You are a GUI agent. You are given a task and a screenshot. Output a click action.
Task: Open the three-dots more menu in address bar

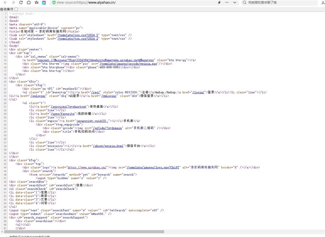pos(227,3)
